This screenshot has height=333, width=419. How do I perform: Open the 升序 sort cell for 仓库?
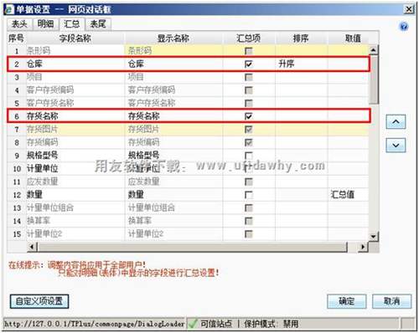pos(301,64)
